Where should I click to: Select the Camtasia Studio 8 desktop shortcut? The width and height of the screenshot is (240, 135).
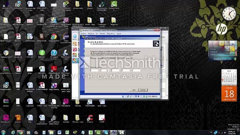pos(114,6)
